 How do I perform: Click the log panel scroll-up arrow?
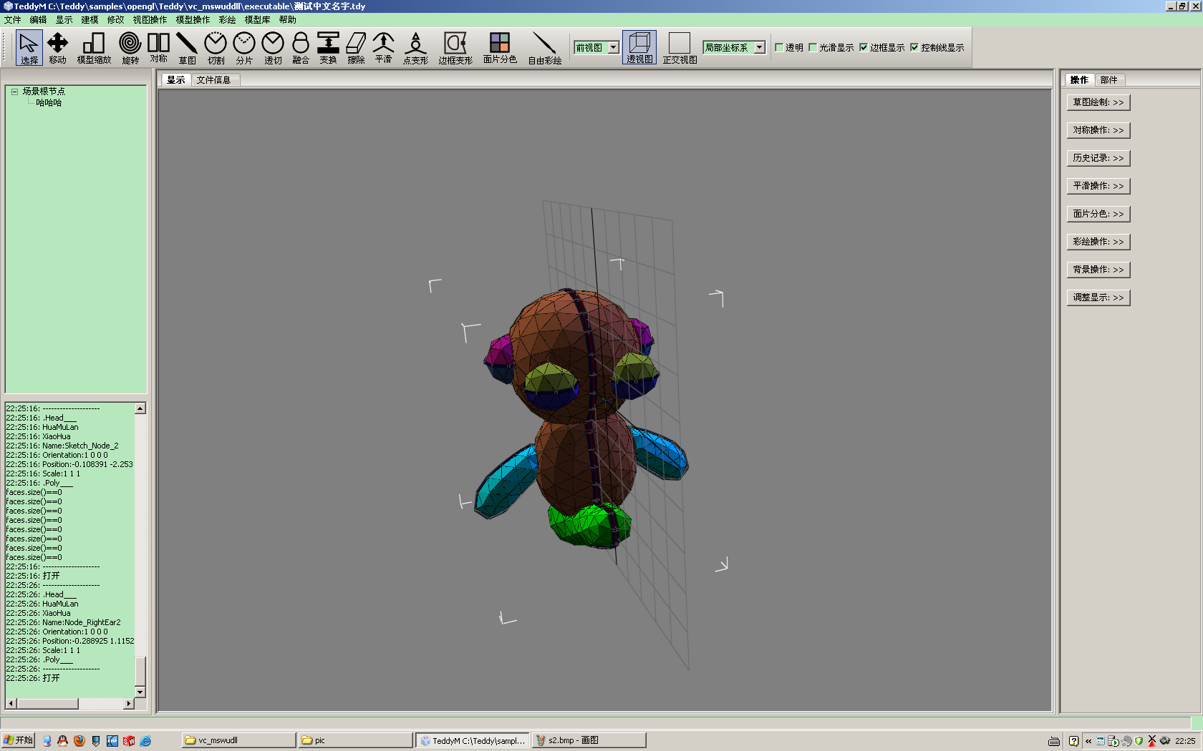tap(140, 408)
